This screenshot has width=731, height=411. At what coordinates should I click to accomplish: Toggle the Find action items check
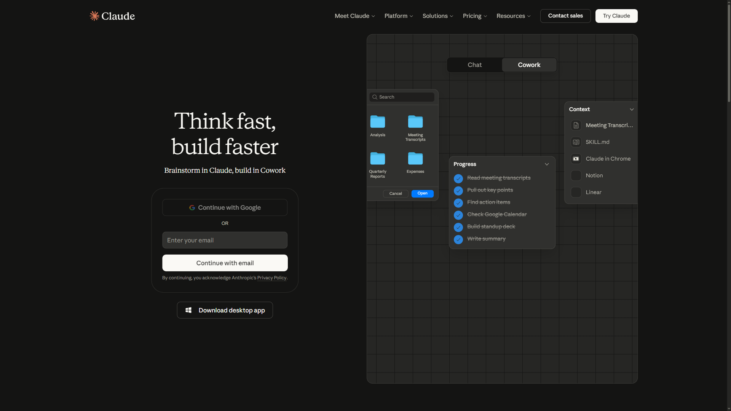[458, 203]
